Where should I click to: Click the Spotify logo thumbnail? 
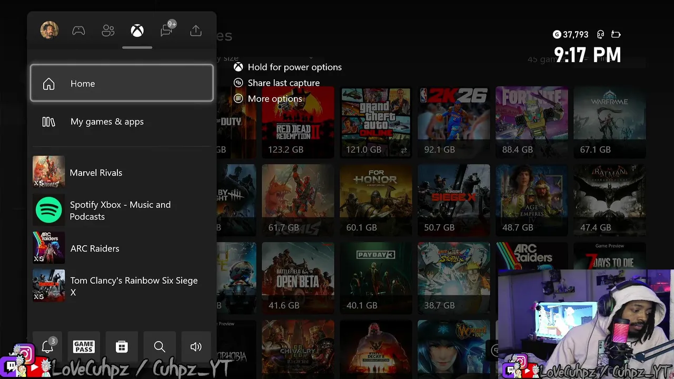pyautogui.click(x=48, y=210)
